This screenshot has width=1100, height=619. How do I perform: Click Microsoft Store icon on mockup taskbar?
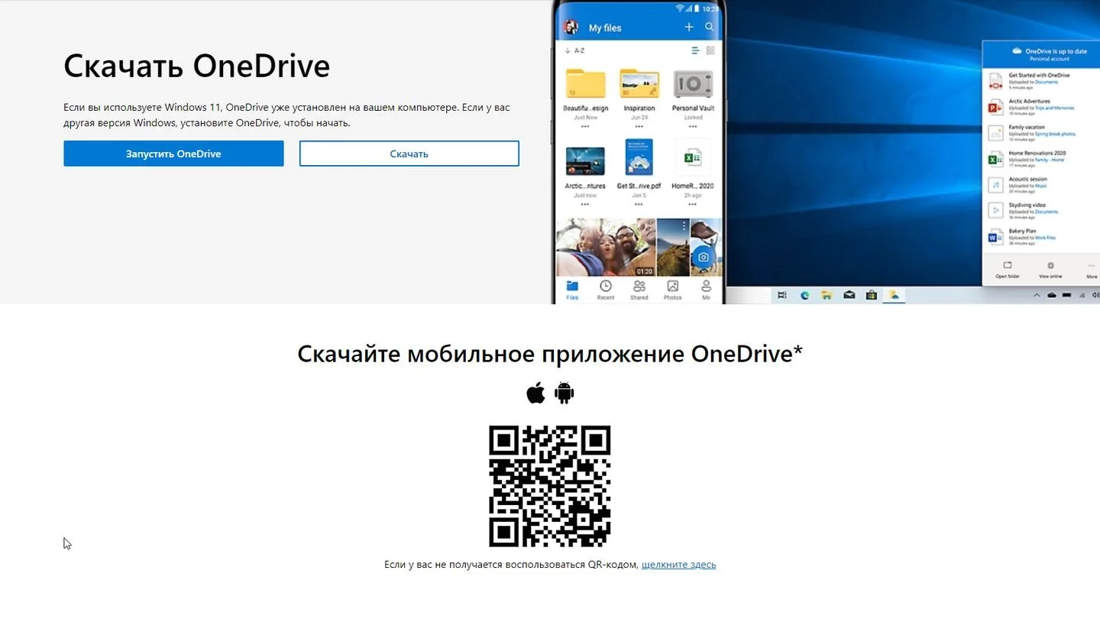click(x=871, y=295)
